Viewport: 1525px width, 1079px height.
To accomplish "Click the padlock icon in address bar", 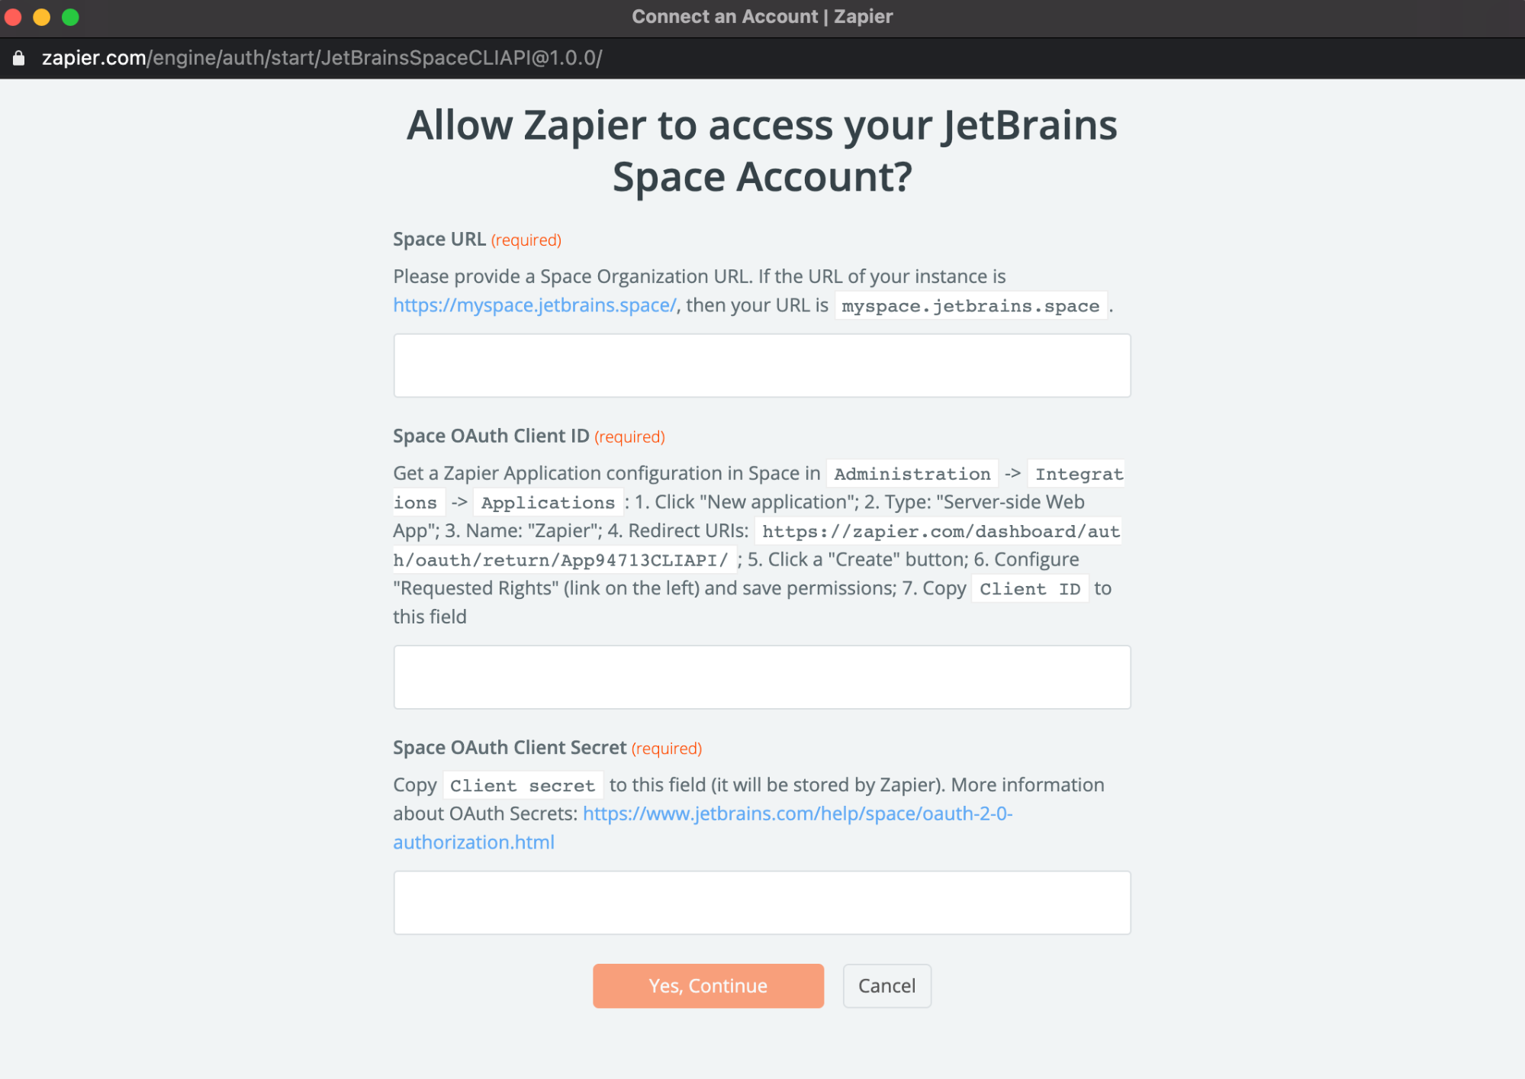I will (x=19, y=58).
